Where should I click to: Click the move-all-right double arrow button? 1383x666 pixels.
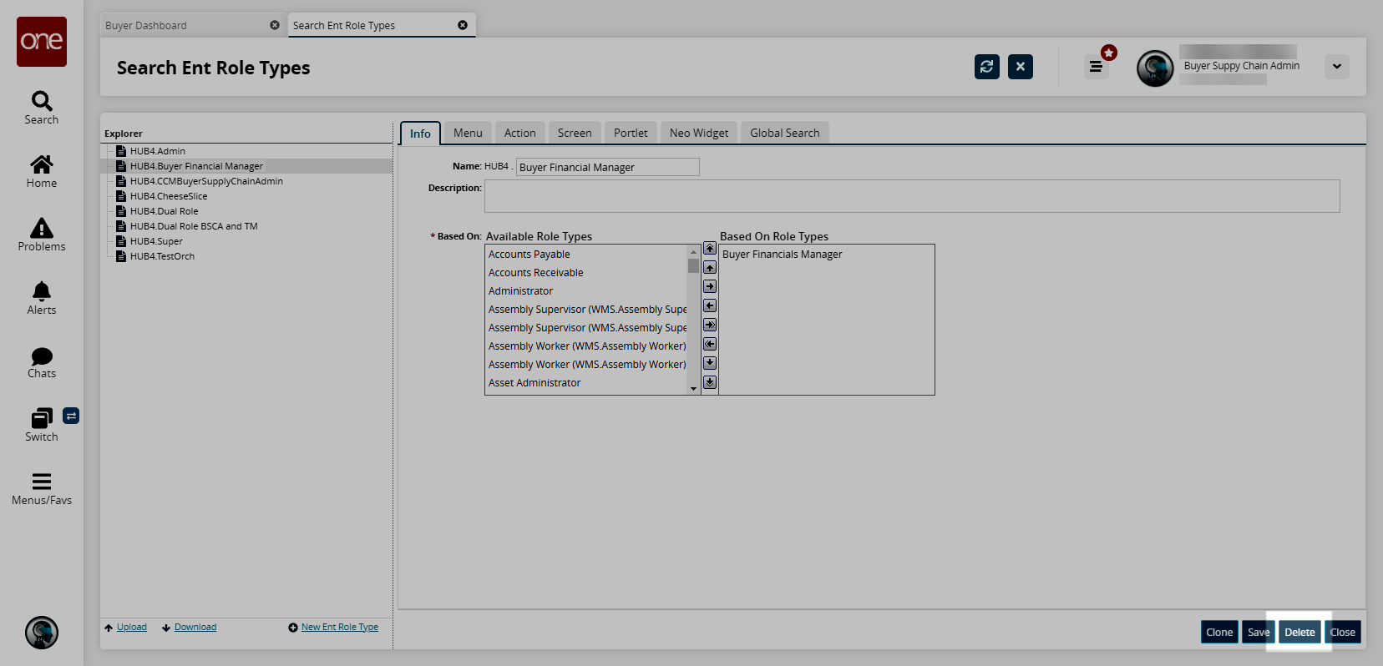710,325
